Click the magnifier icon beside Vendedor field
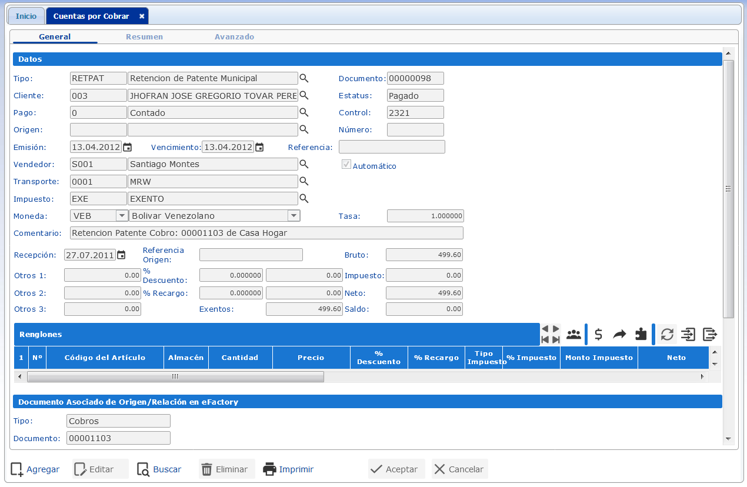 click(304, 164)
